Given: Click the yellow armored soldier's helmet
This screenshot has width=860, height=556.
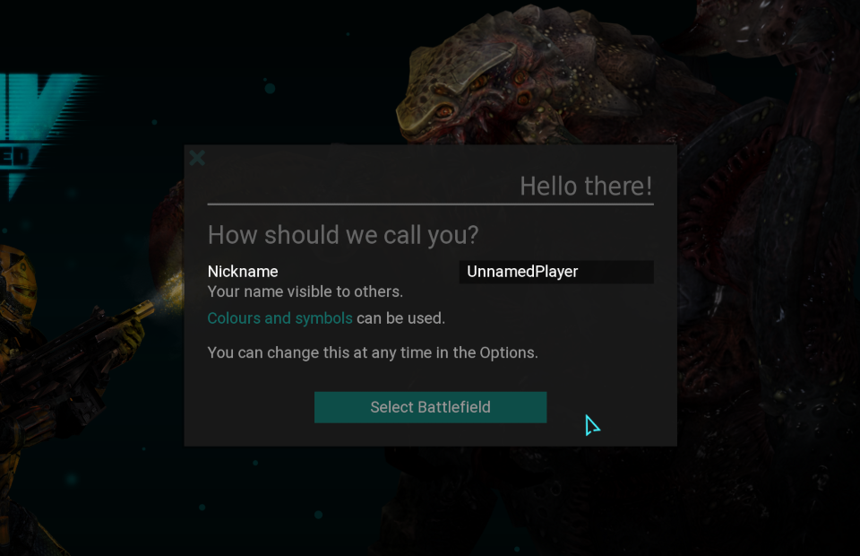Looking at the screenshot, I should click(16, 280).
